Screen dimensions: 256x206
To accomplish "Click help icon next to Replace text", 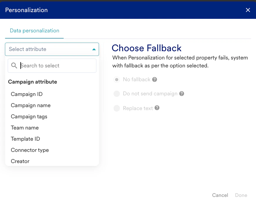I will 157,108.
